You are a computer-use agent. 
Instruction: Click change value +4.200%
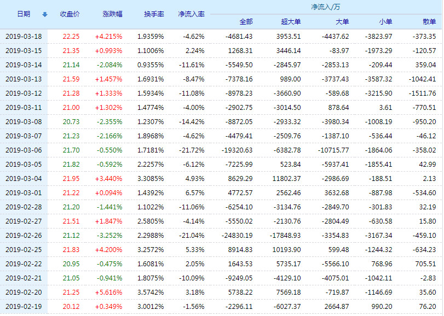tap(109, 250)
